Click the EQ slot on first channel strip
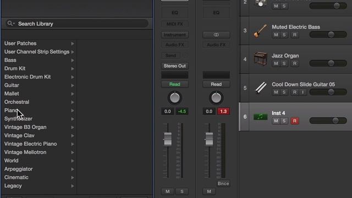The height and width of the screenshot is (198, 352). pyautogui.click(x=175, y=13)
